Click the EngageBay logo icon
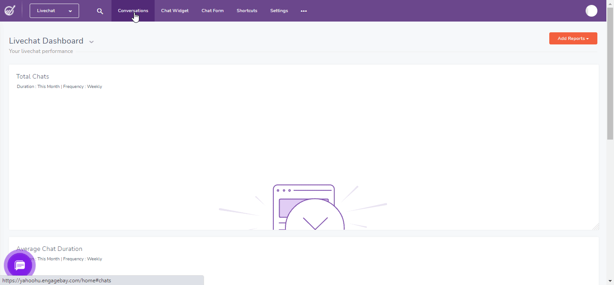This screenshot has width=614, height=285. 10,10
